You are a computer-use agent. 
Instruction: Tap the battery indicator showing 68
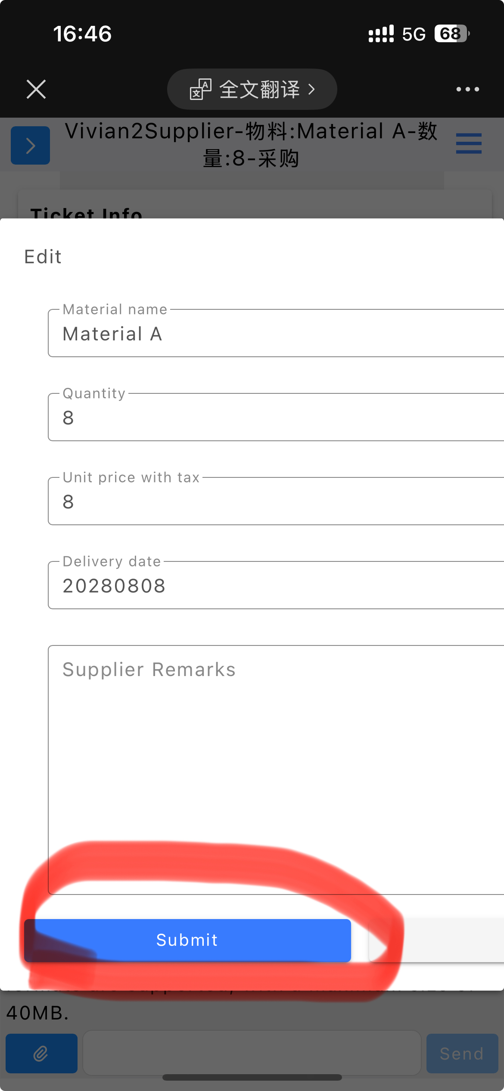[x=451, y=34]
